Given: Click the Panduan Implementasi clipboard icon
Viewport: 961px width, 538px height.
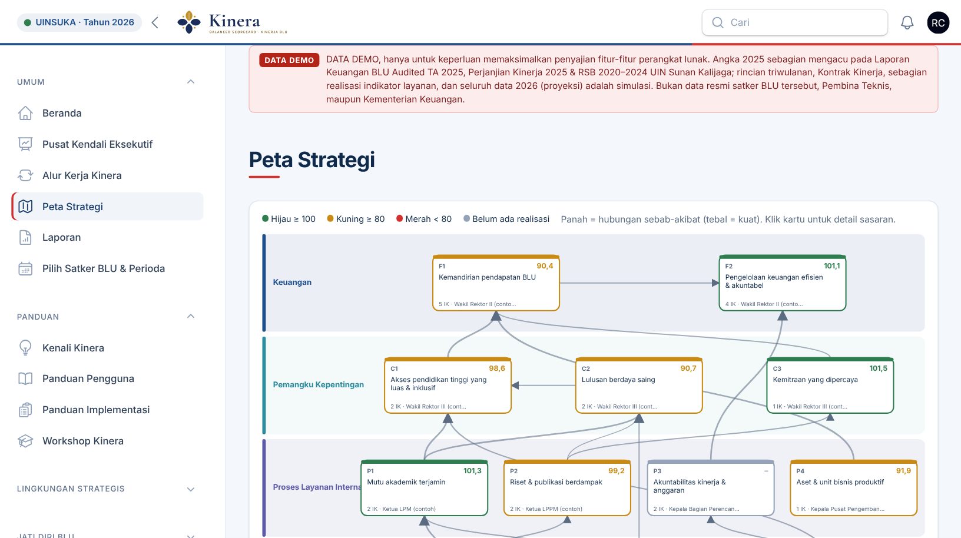Looking at the screenshot, I should (25, 410).
